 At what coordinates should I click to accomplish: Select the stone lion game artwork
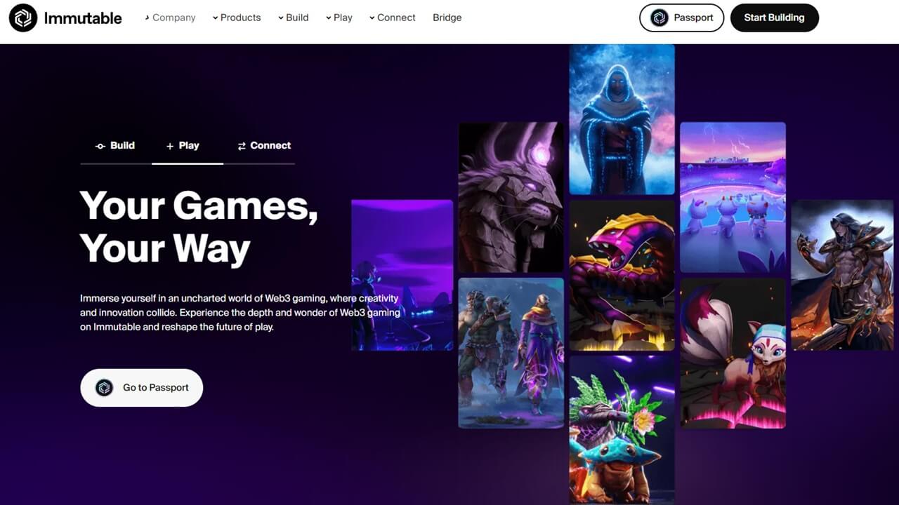pyautogui.click(x=511, y=197)
